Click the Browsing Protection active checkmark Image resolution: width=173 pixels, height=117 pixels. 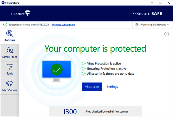(83, 68)
